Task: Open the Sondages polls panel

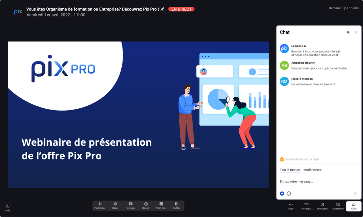Action: point(322,206)
